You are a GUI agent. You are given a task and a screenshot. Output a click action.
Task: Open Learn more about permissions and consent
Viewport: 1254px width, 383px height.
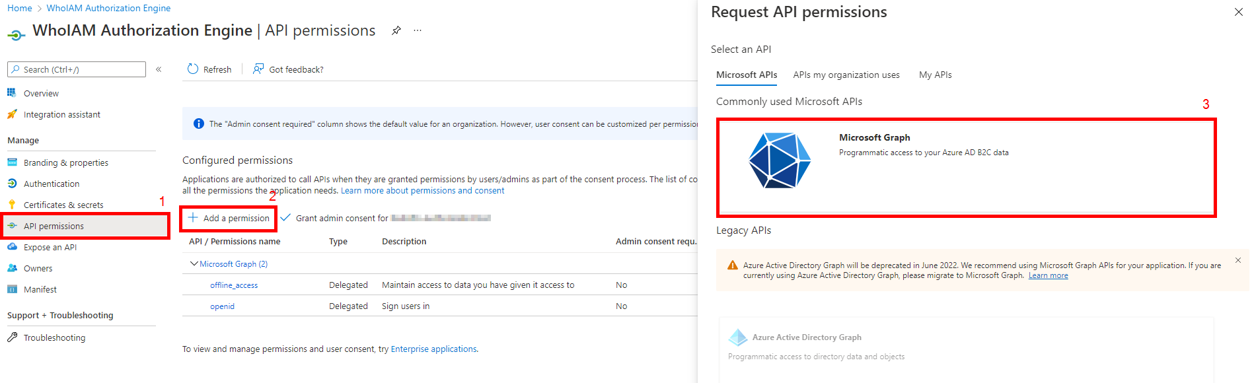[422, 190]
